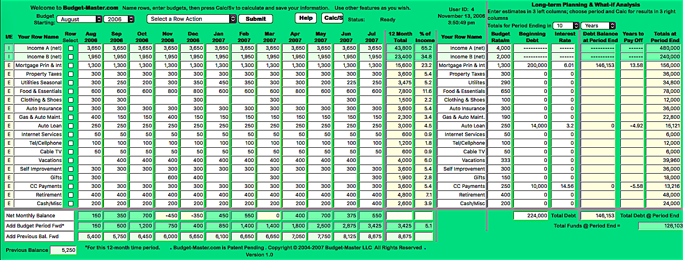The image size is (683, 260).
Task: Open the period ending number dropdown showing 10
Action: [565, 25]
